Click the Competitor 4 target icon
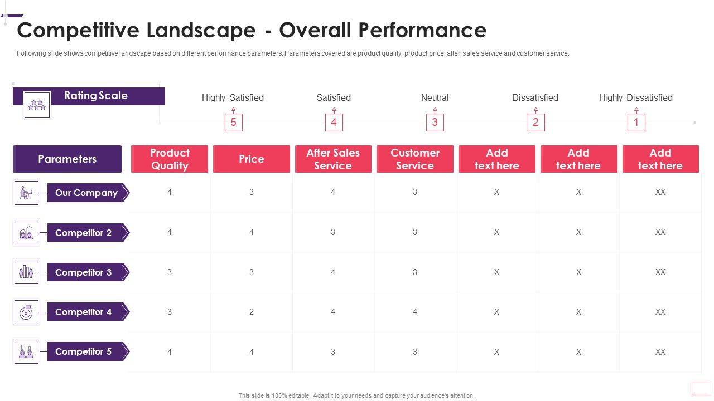 coord(26,312)
